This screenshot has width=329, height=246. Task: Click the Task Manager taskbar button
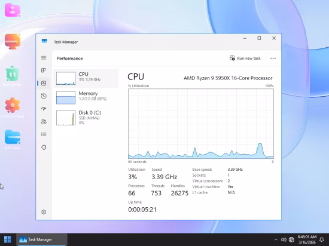click(x=42, y=239)
